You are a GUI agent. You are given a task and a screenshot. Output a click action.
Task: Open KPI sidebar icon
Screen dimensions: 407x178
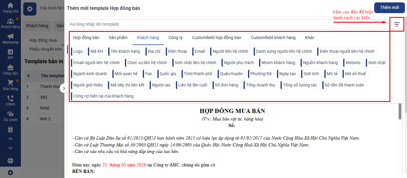coord(10,52)
